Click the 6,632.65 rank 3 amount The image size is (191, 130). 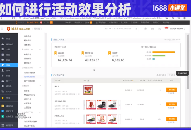[118, 60]
